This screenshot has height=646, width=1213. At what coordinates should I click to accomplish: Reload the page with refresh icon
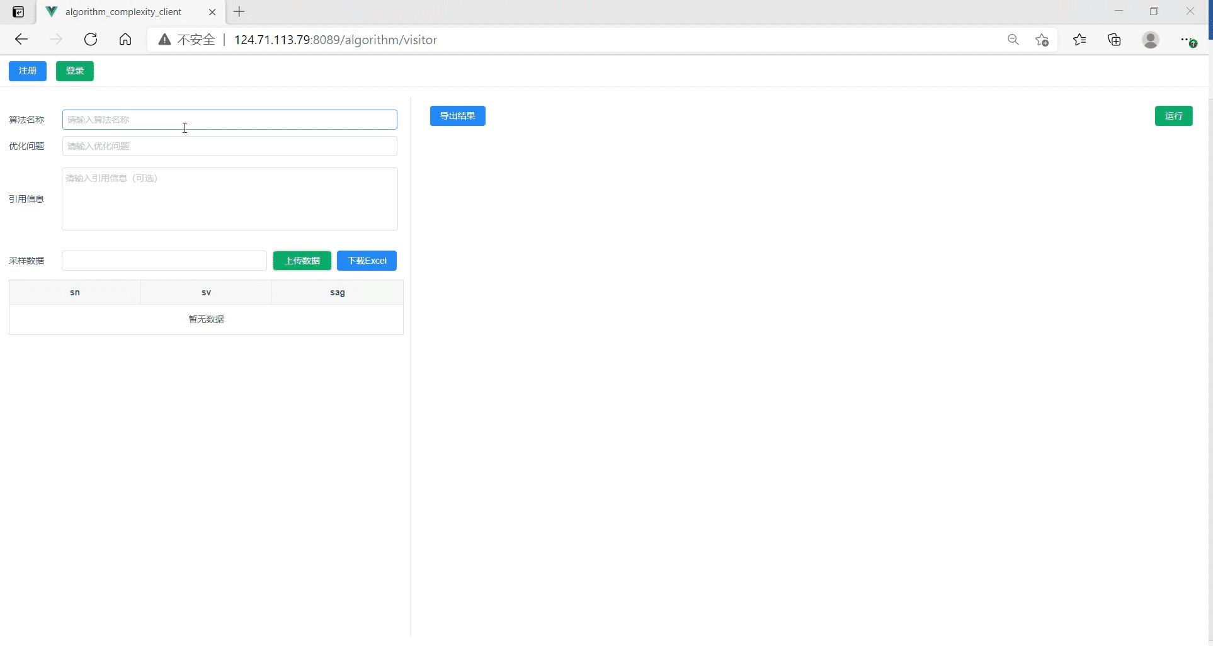[x=91, y=40]
